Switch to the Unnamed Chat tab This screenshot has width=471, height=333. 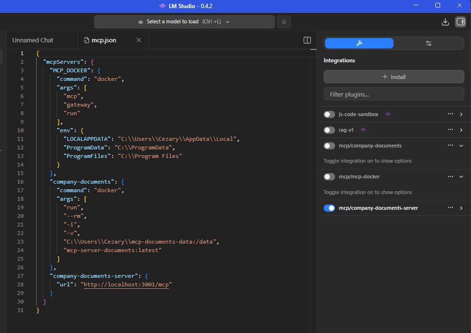(x=33, y=40)
